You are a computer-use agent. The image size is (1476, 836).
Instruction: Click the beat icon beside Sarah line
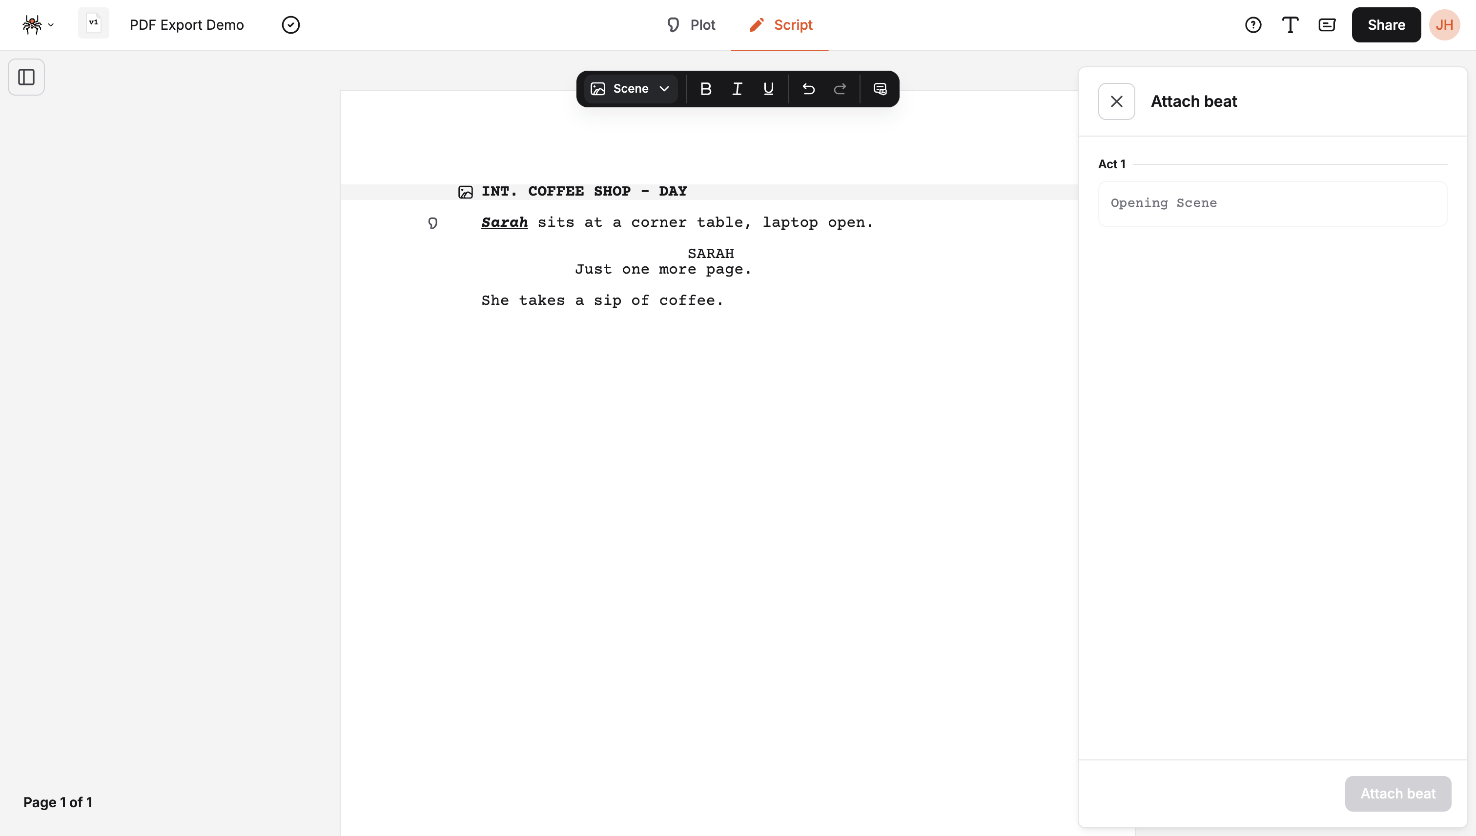(x=432, y=223)
